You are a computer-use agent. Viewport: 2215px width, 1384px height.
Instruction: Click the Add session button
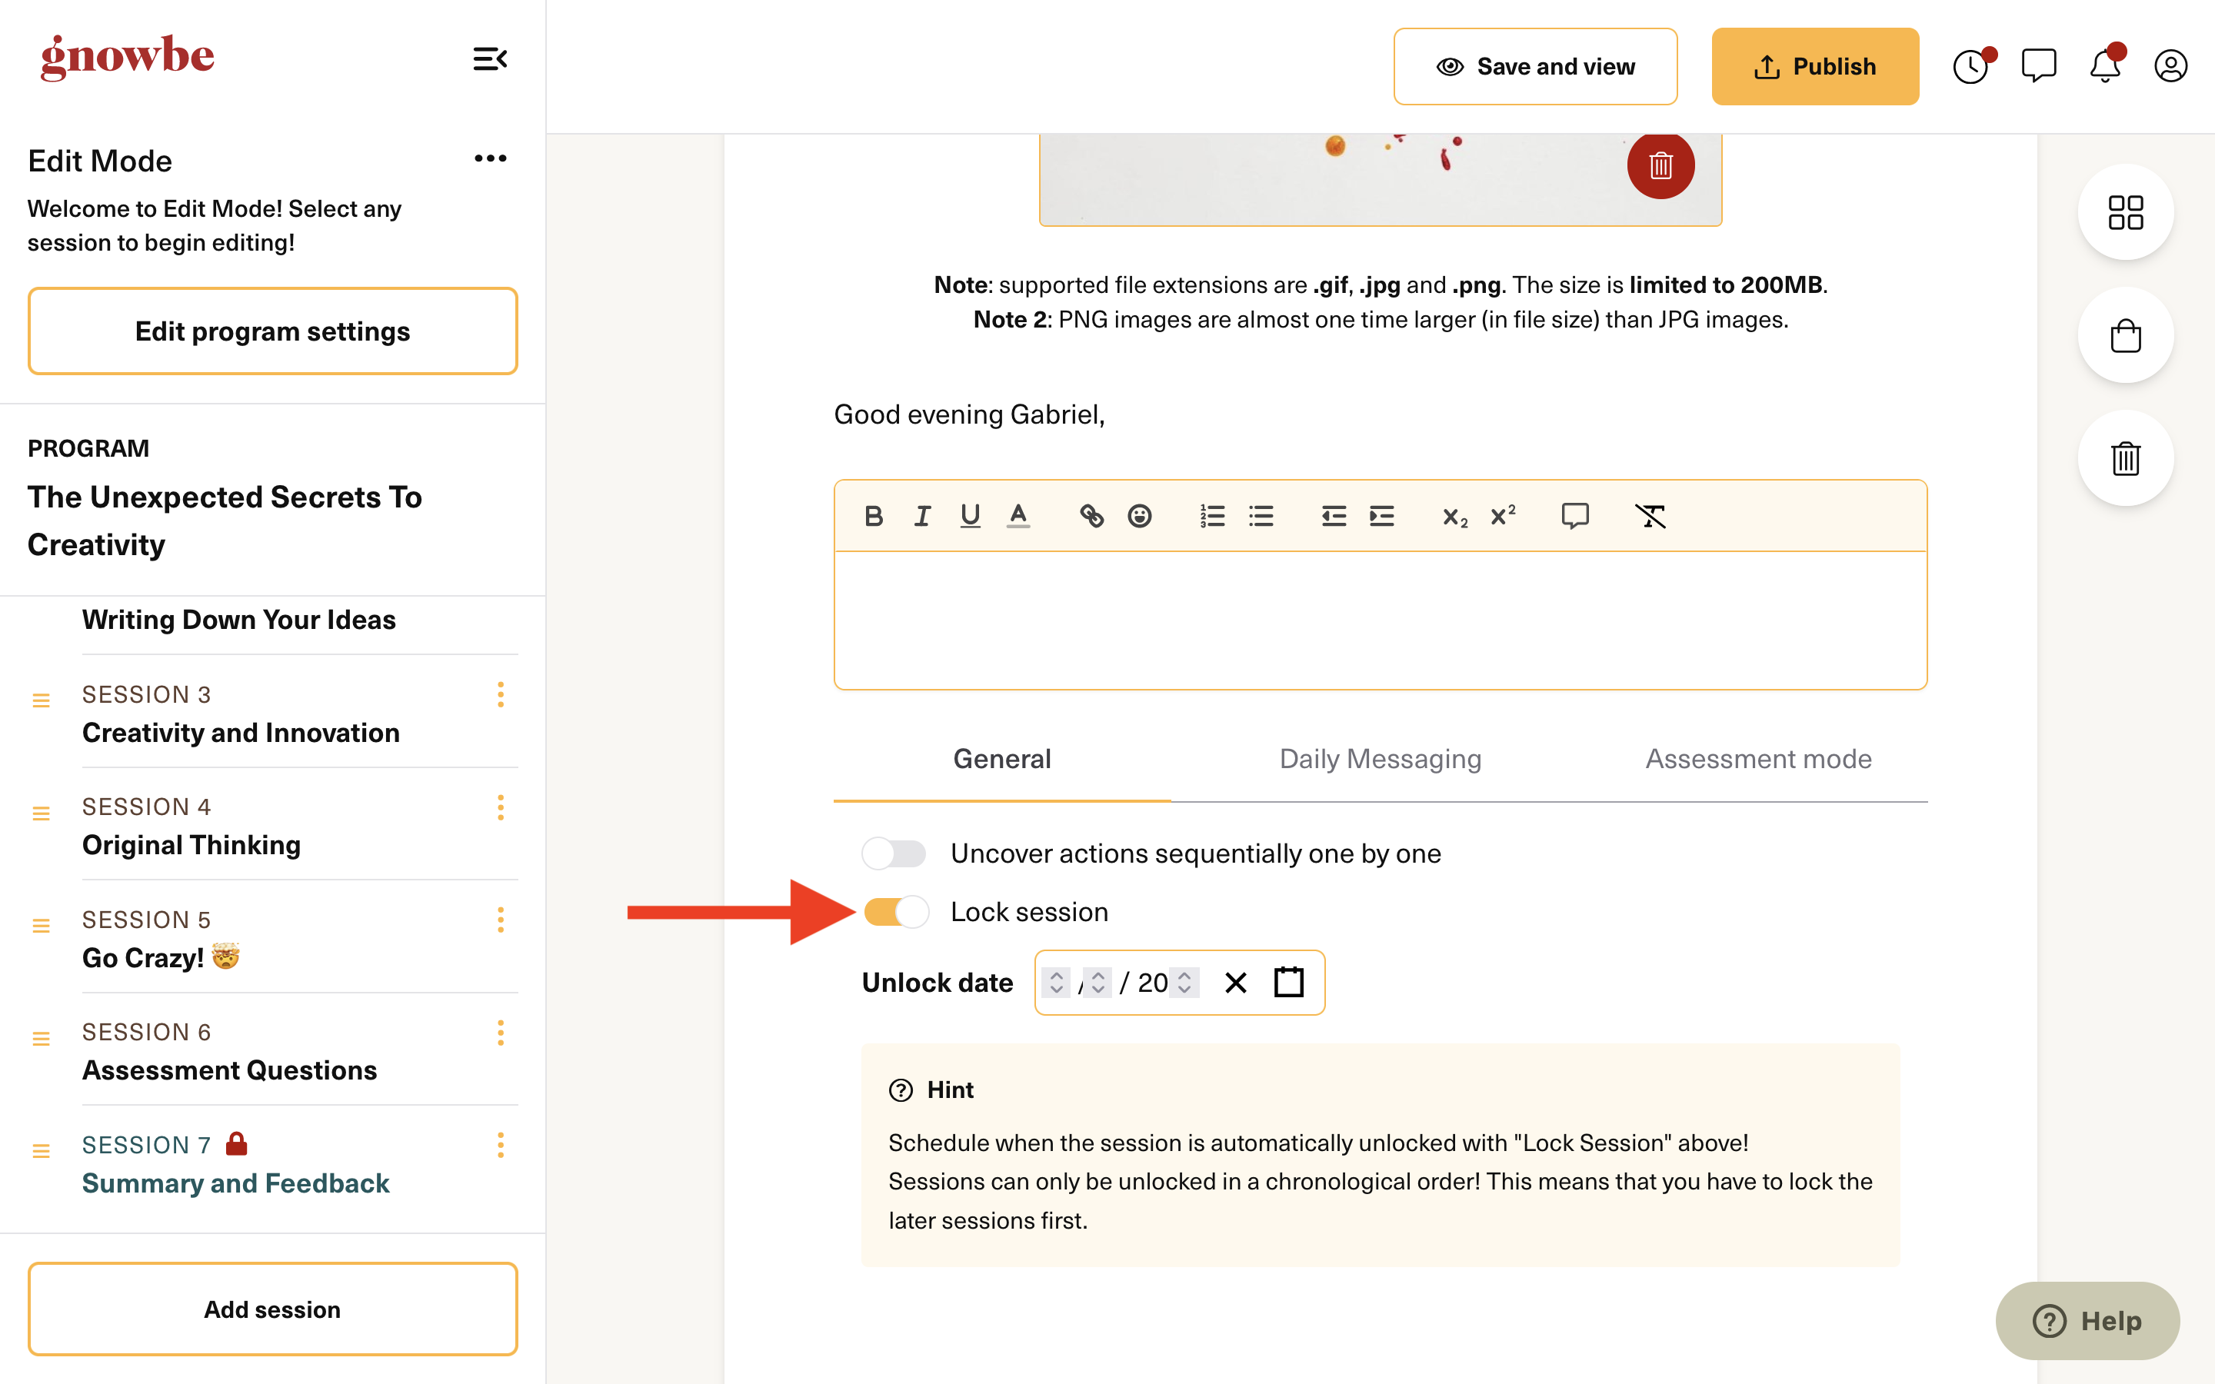pos(273,1309)
